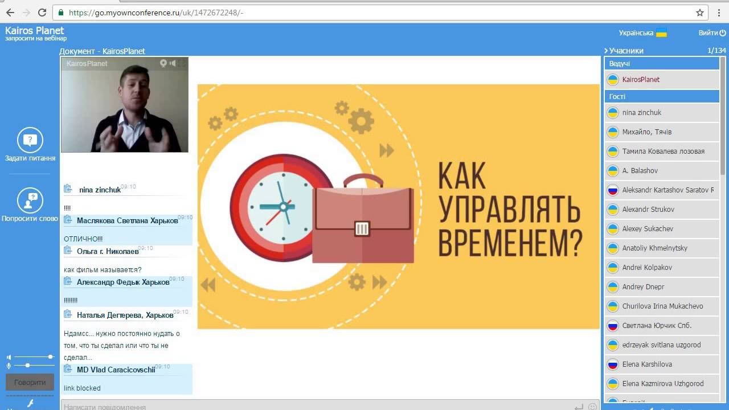
Task: Collapse the Учасники panel chevron
Action: tap(606, 51)
